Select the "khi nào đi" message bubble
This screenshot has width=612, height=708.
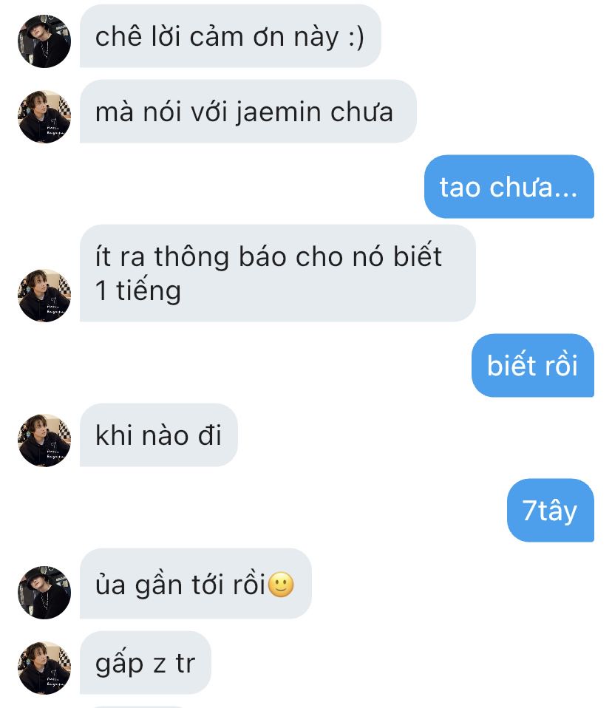pos(158,435)
